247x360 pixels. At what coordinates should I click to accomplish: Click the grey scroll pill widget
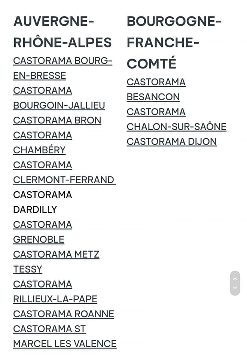click(x=235, y=283)
